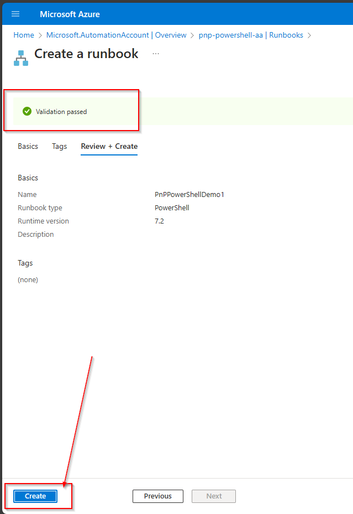Click the Tags section heading
Screen dimensions: 353x514
25,263
